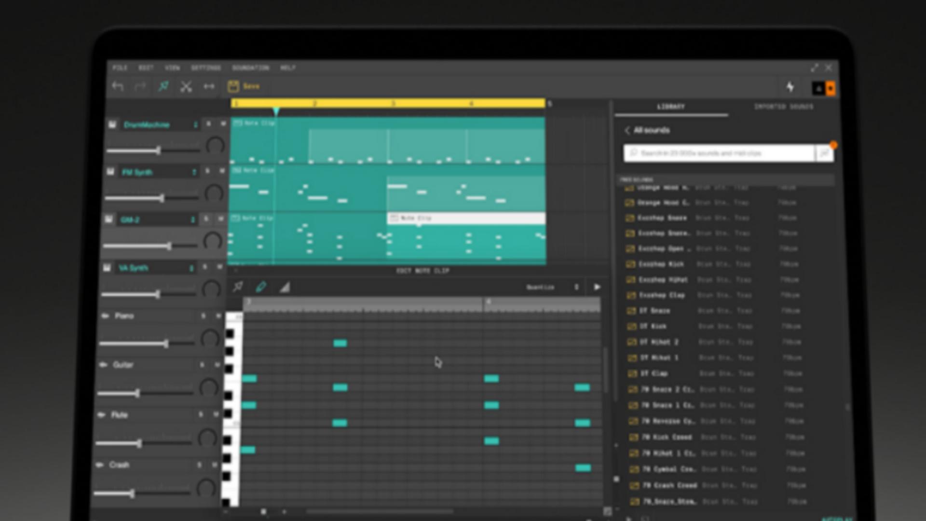Screen dimensions: 926x521
Task: Click the DrumMachine track name
Action: (x=147, y=124)
